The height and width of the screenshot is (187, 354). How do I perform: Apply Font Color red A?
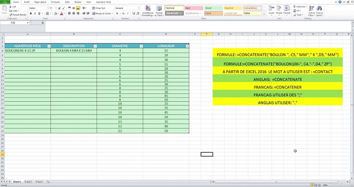(x=61, y=14)
